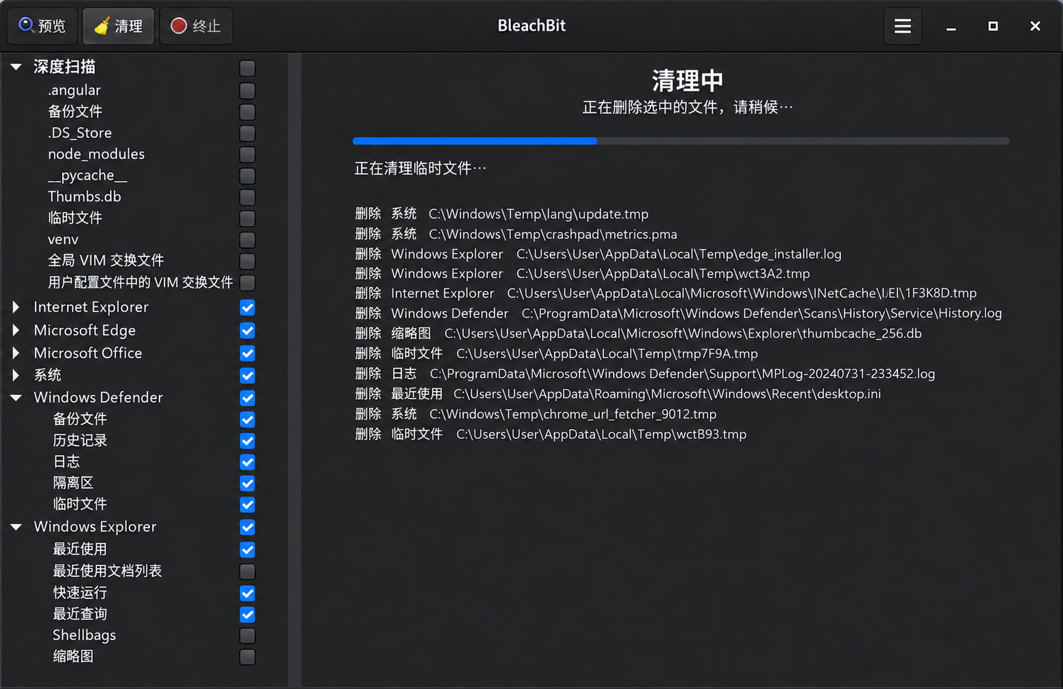Uncheck Windows Defender 隔离区 checkbox
Viewport: 1063px width, 689px height.
248,484
